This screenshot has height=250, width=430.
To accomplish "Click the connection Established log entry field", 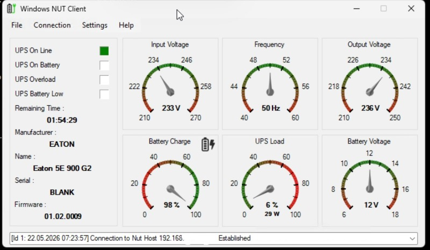I will (213, 238).
